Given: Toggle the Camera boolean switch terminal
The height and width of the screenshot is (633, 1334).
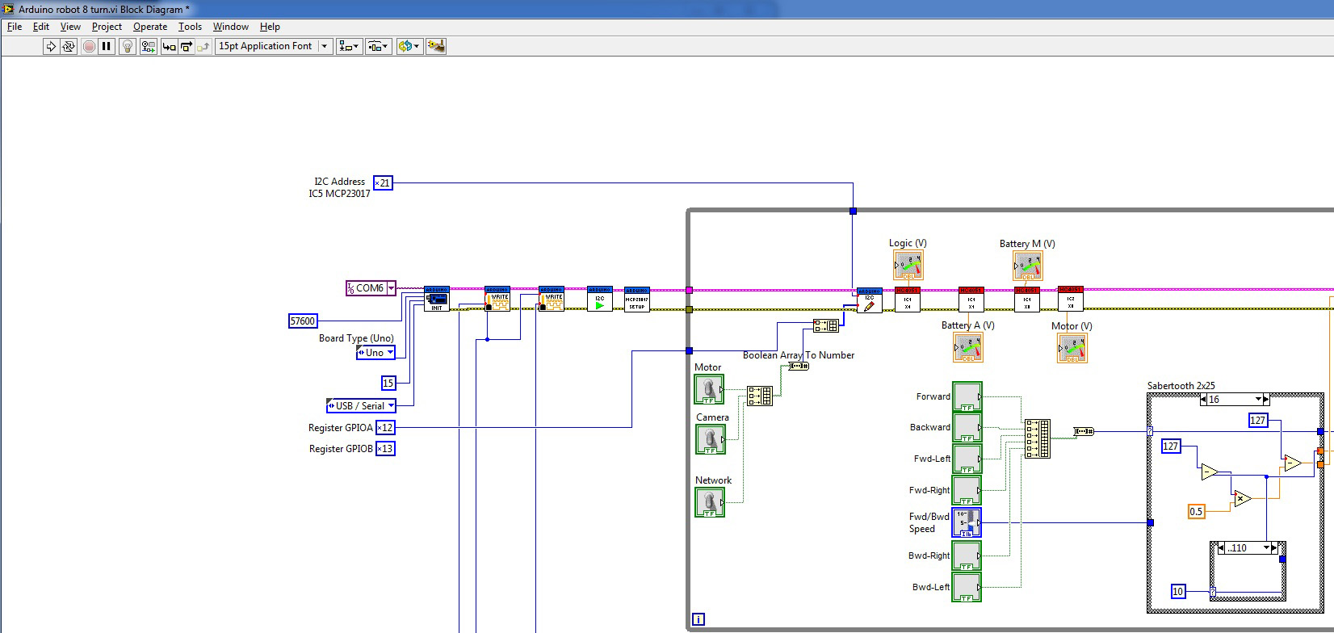Looking at the screenshot, I should point(711,439).
